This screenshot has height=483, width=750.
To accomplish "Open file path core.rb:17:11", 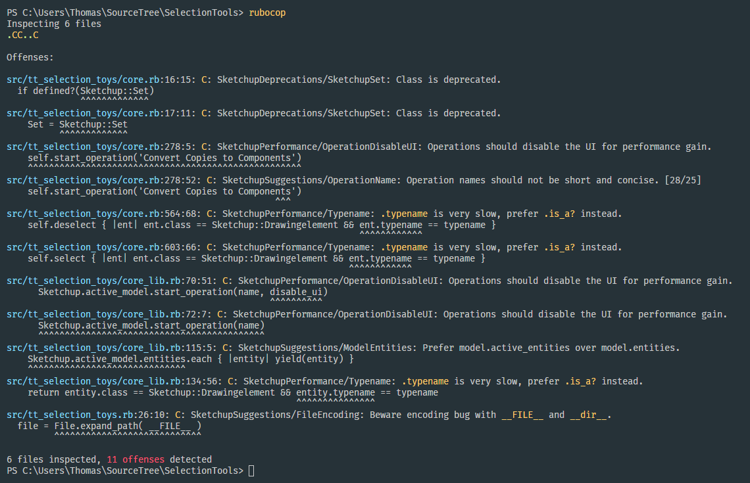I will click(101, 113).
